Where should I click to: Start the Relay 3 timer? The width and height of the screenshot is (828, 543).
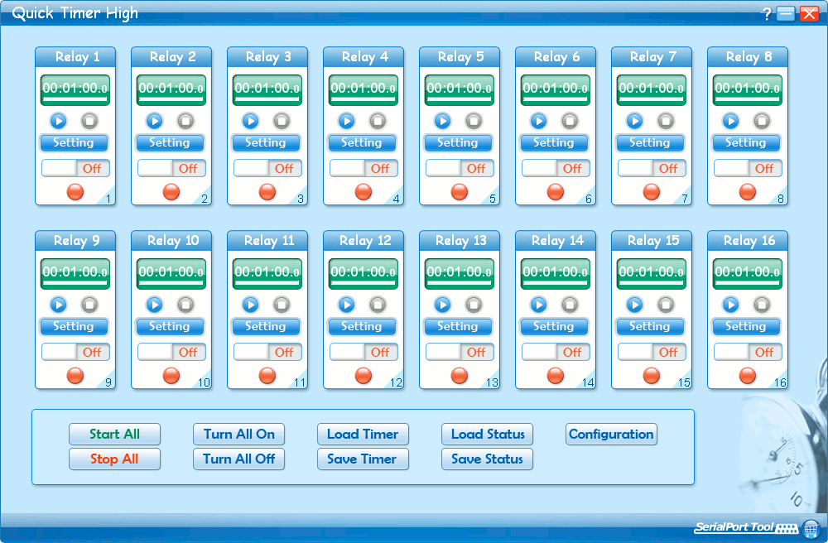tap(251, 122)
